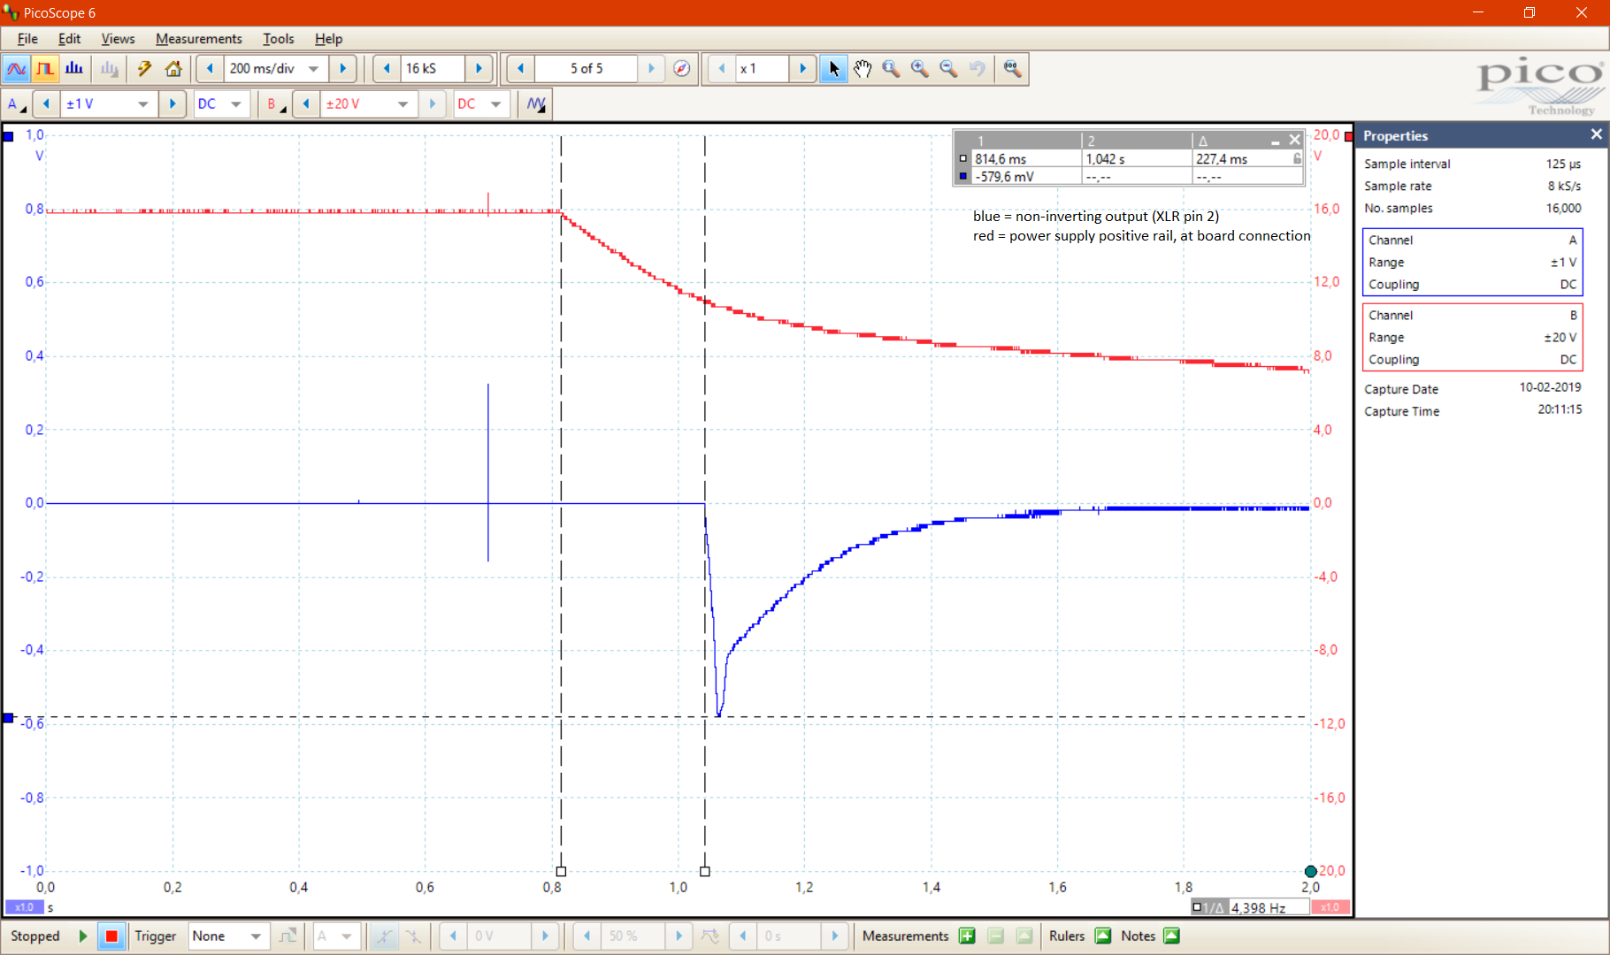Viewport: 1610px width, 955px height.
Task: Open the Views menu
Action: point(118,38)
